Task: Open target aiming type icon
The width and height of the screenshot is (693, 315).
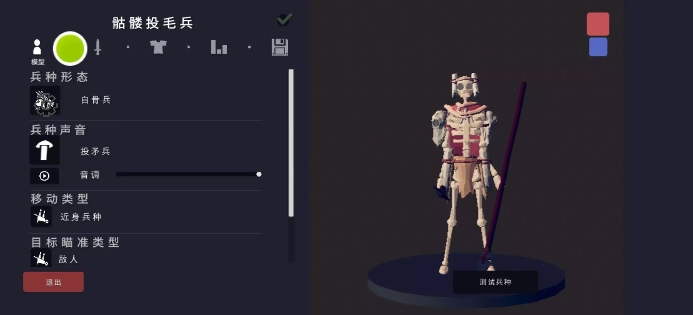Action: pos(41,258)
